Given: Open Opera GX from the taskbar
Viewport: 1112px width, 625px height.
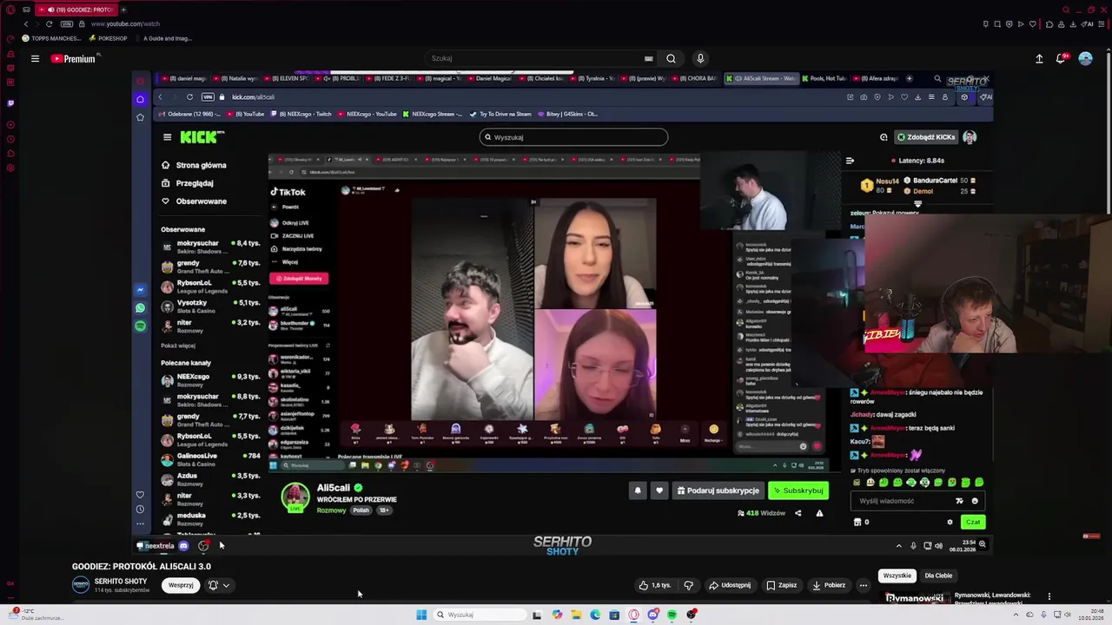Looking at the screenshot, I should (634, 615).
